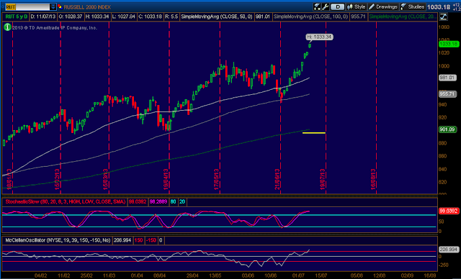The height and width of the screenshot is (279, 461).
Task: Click the RUT 5 y D label
Action: click(17, 17)
